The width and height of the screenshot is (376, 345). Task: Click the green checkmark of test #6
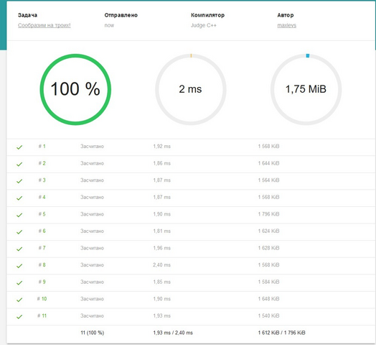tap(19, 232)
